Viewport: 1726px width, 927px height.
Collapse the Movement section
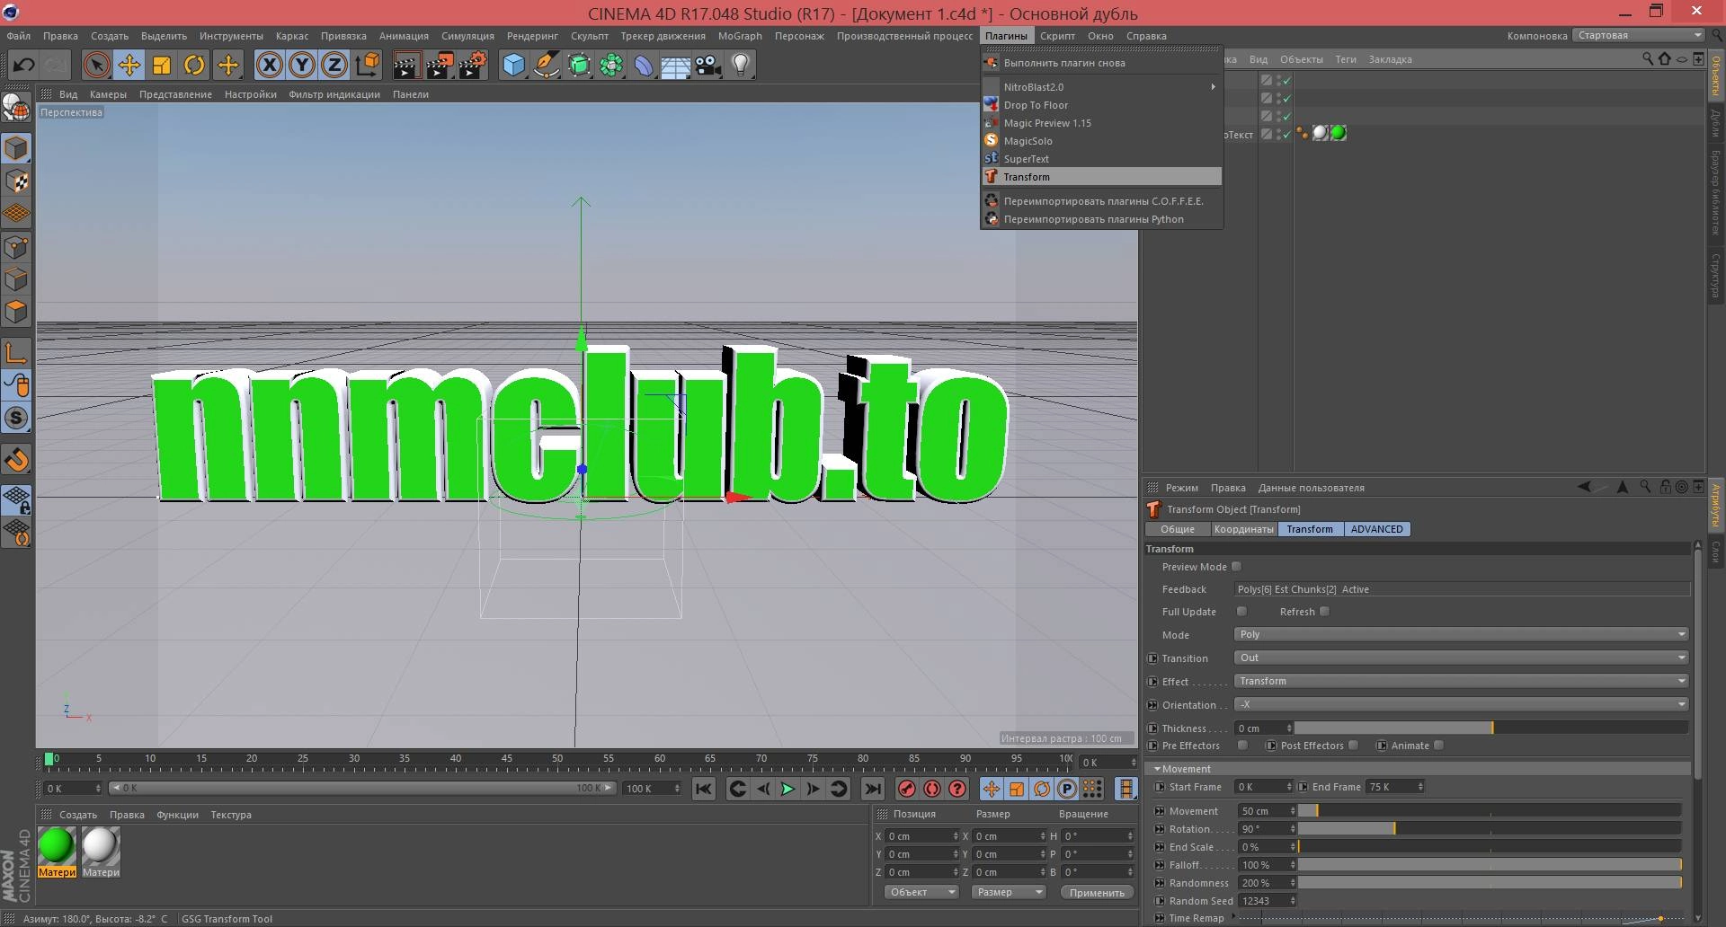1157,770
